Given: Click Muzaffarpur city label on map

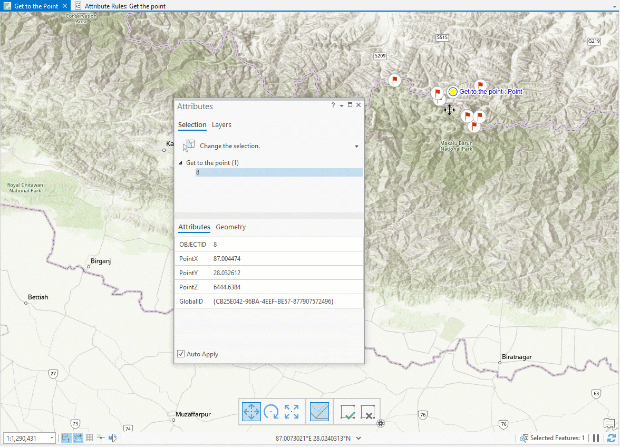Looking at the screenshot, I should point(193,414).
